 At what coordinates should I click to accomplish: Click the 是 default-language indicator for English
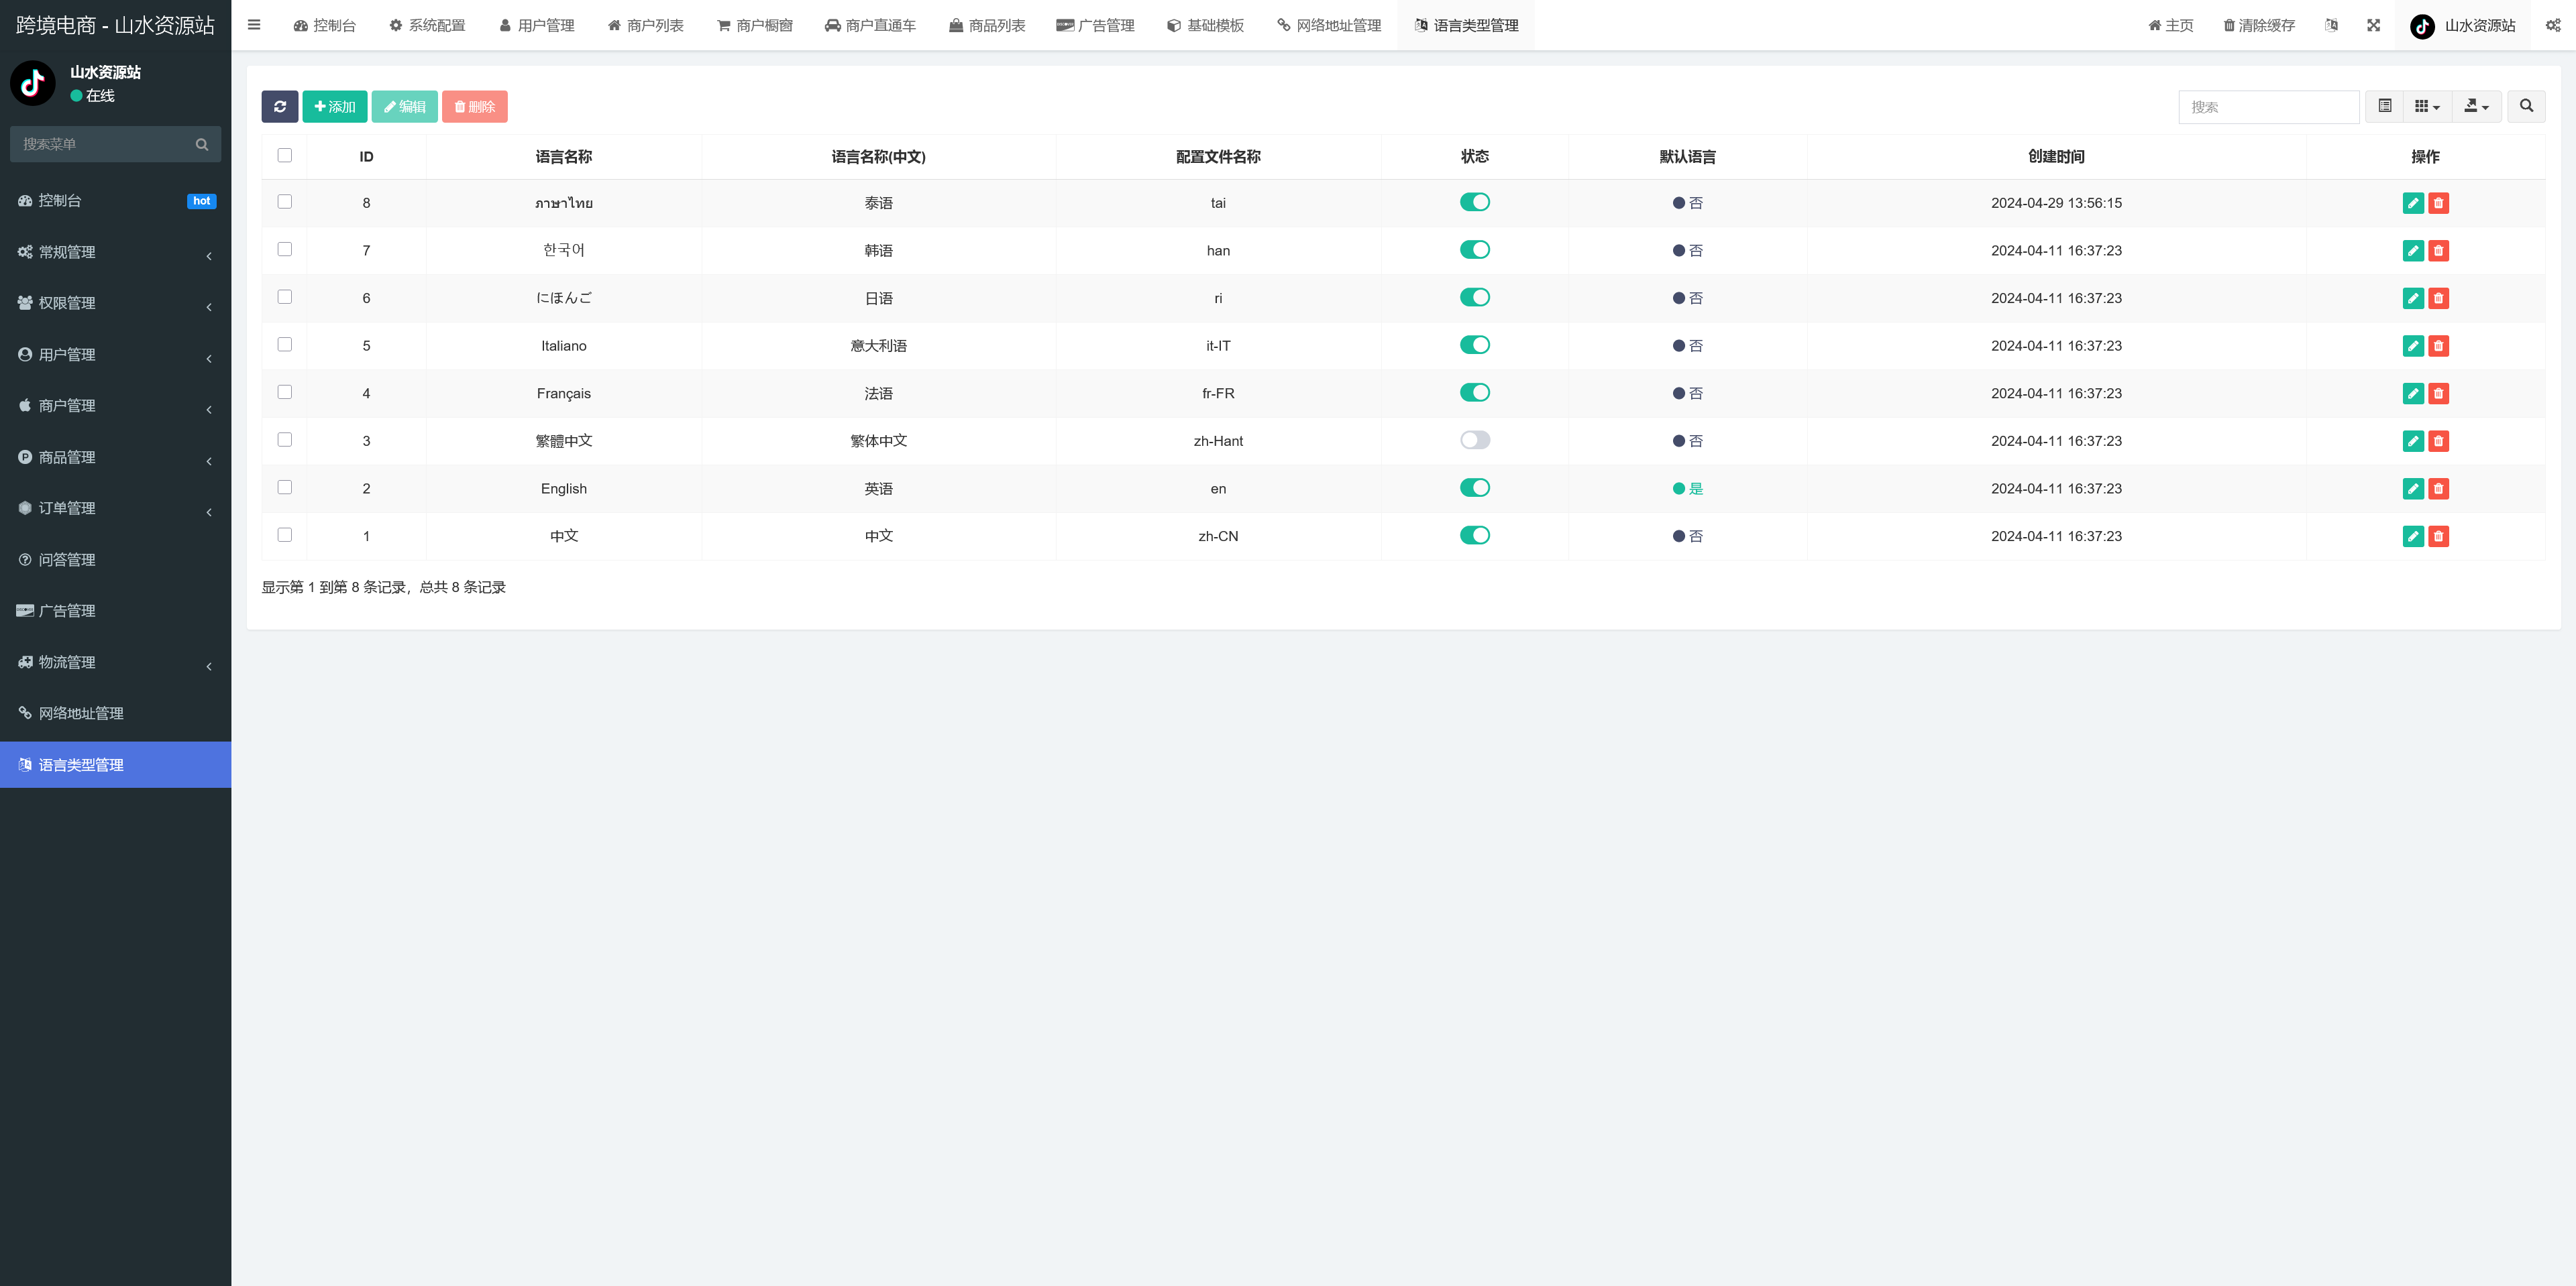click(1687, 489)
